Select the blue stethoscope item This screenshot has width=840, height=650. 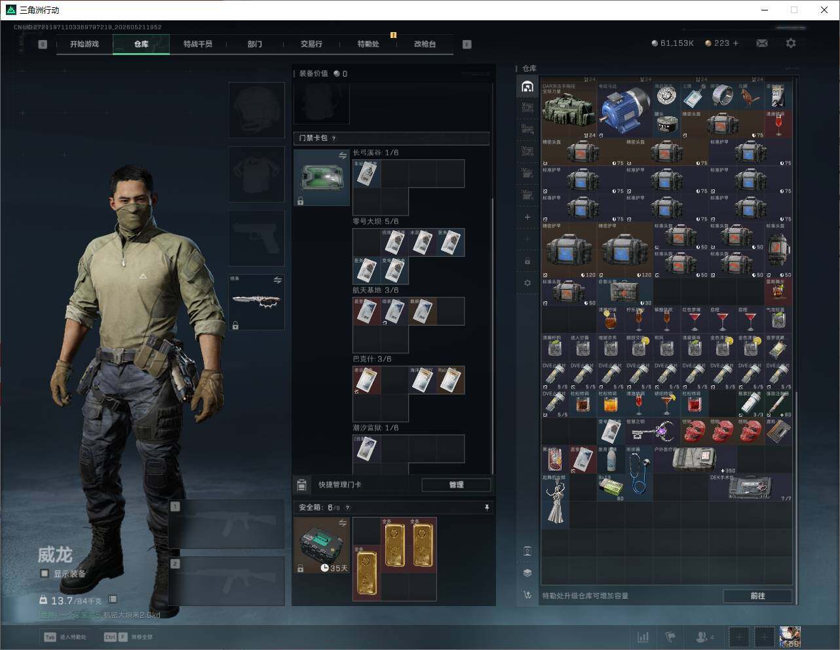639,474
